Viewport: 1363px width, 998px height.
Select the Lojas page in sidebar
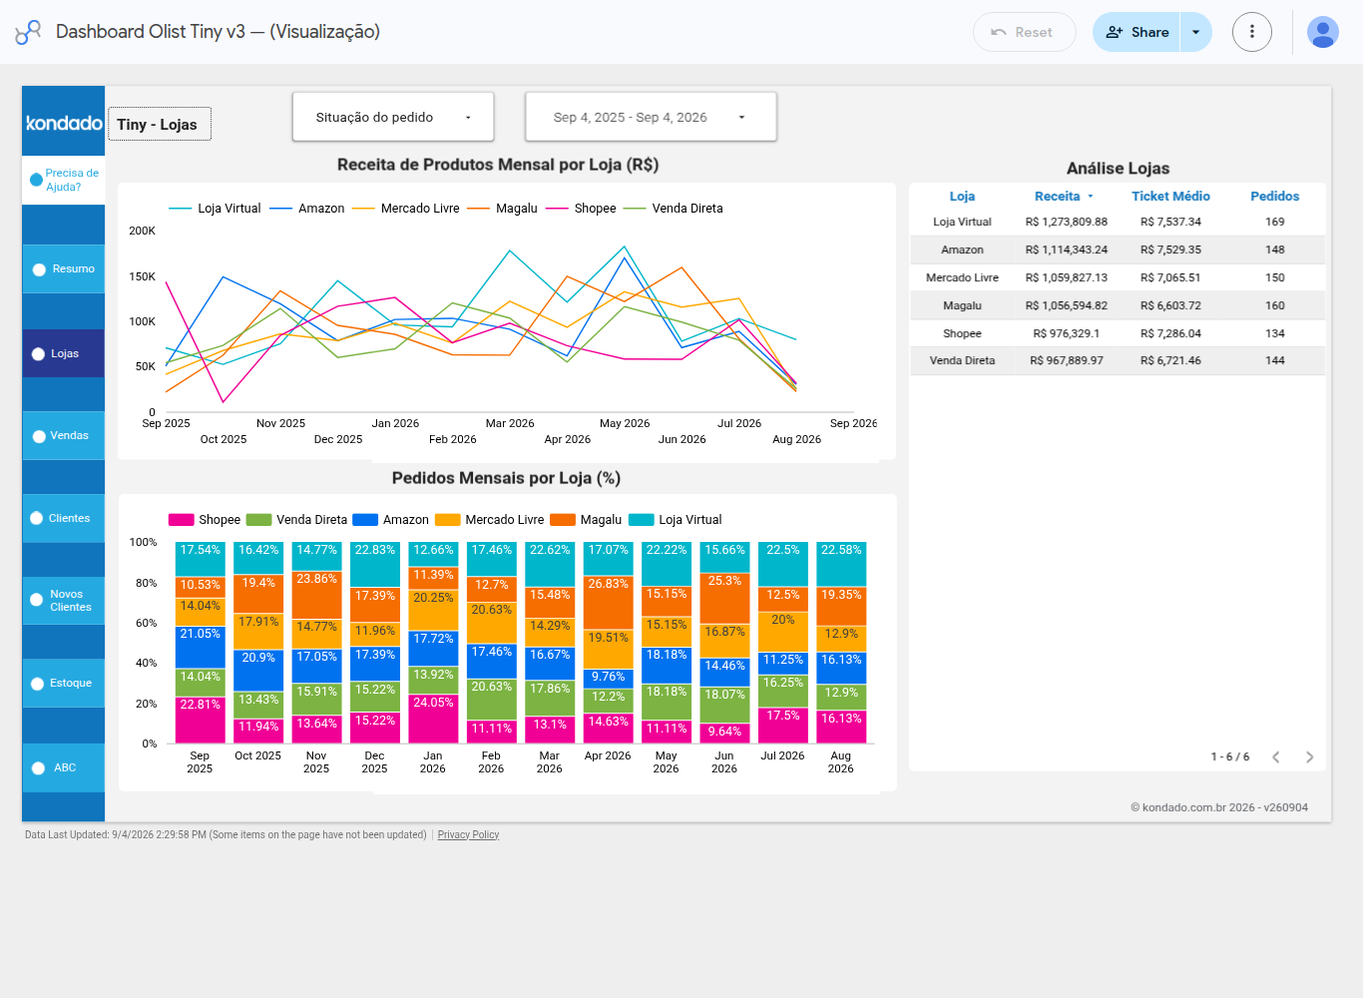pyautogui.click(x=64, y=353)
